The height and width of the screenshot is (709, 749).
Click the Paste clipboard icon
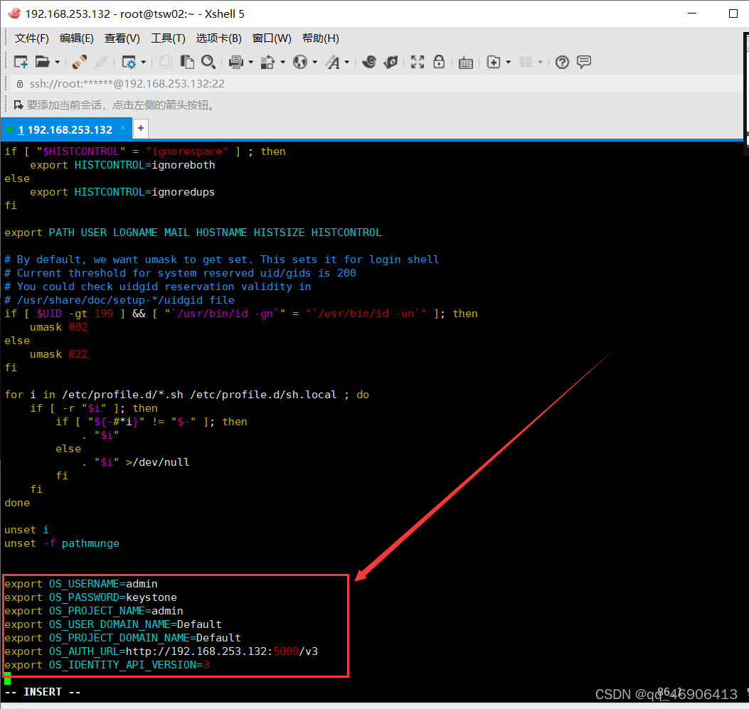187,62
